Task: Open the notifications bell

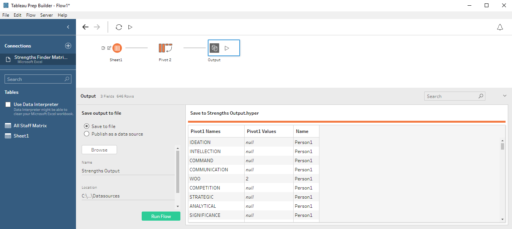Action: [x=500, y=27]
